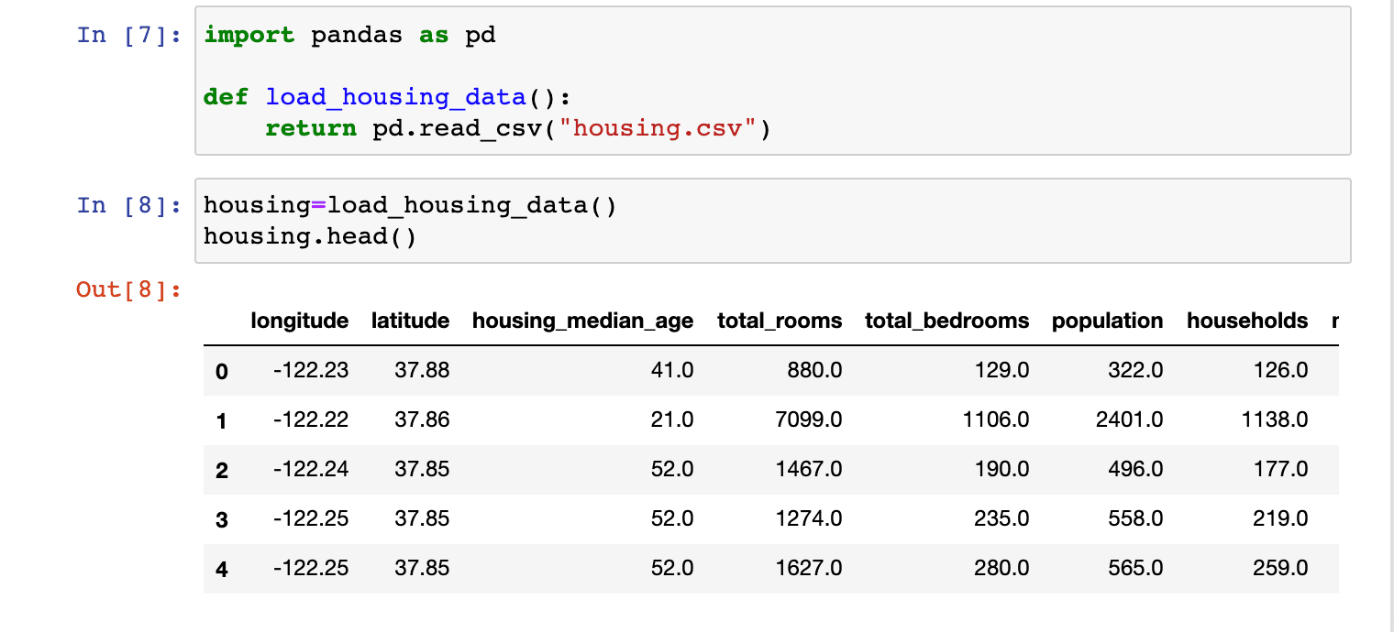Click row index 0 in output table
The image size is (1394, 632).
221,372
